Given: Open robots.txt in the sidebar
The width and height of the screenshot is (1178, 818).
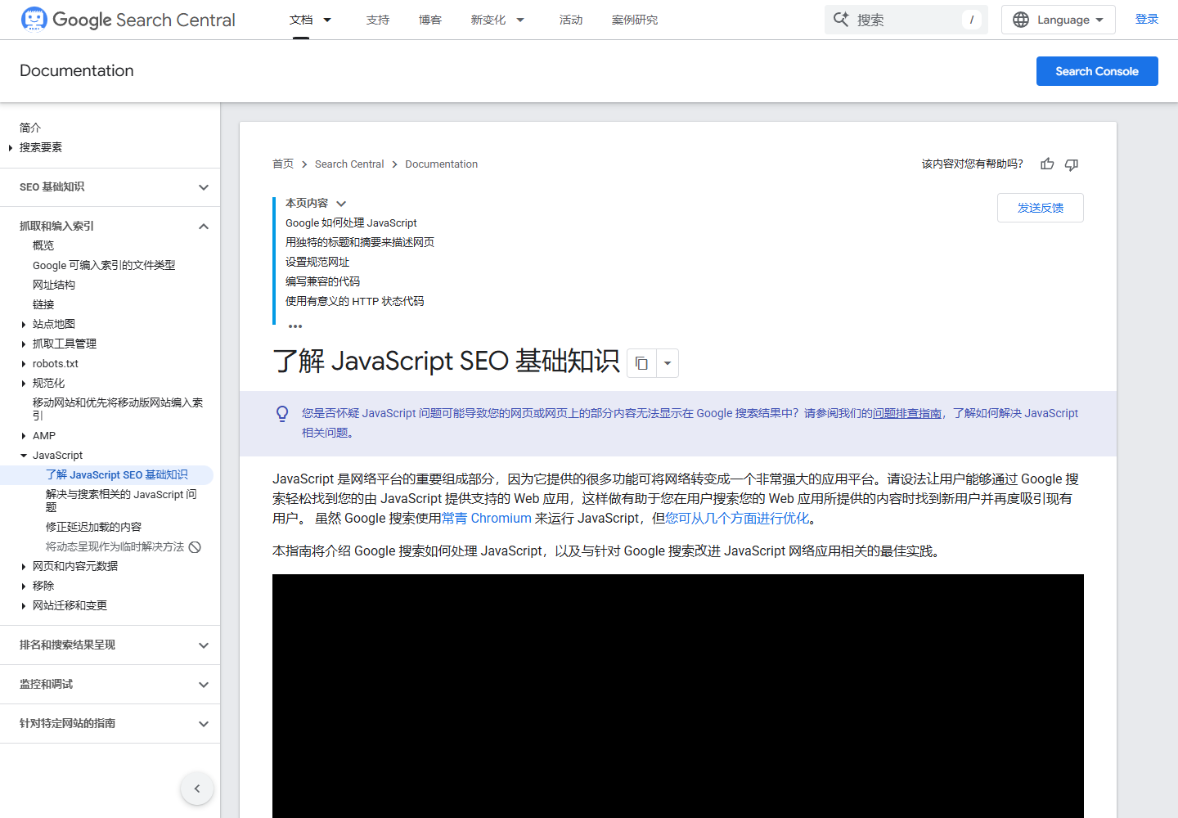Looking at the screenshot, I should [56, 364].
